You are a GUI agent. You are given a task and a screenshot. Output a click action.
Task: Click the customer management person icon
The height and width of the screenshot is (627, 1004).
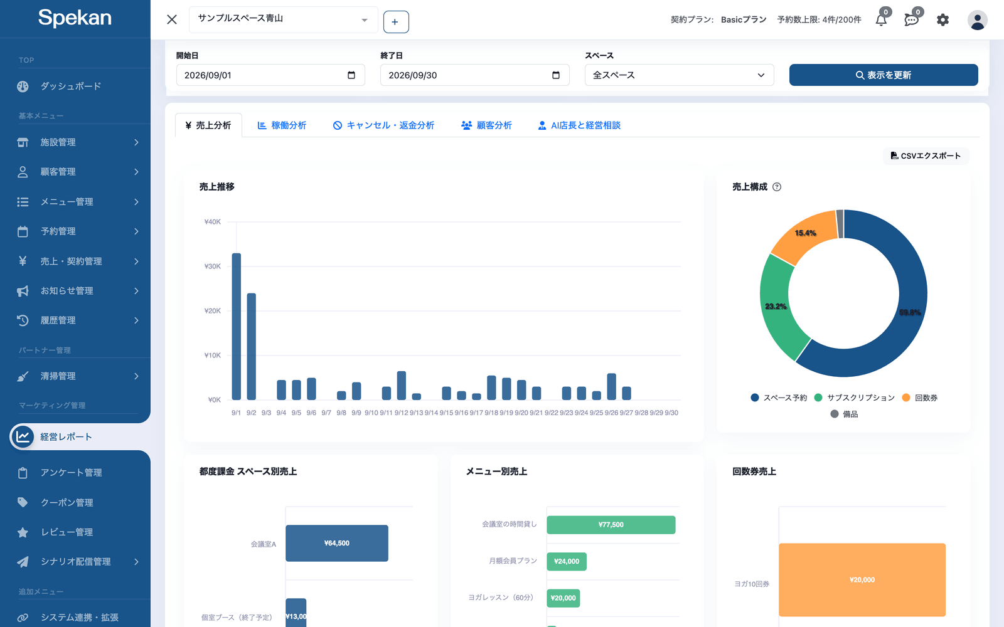(23, 172)
